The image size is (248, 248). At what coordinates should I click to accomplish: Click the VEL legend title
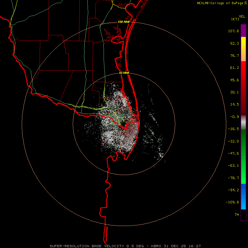pos(242,17)
